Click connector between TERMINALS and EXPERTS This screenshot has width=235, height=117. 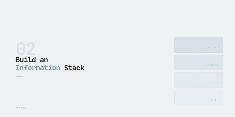point(199,71)
